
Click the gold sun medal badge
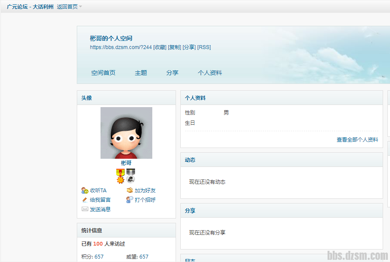click(x=120, y=176)
